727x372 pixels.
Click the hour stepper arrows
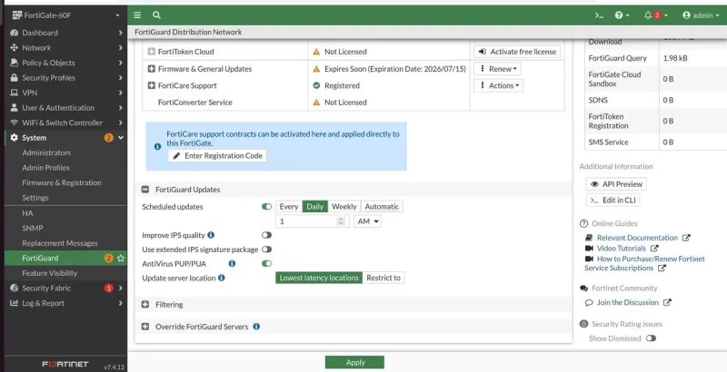(342, 221)
